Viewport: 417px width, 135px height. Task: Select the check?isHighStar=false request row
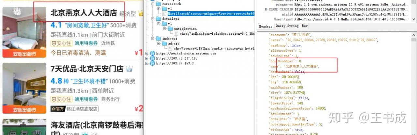pos(217,33)
